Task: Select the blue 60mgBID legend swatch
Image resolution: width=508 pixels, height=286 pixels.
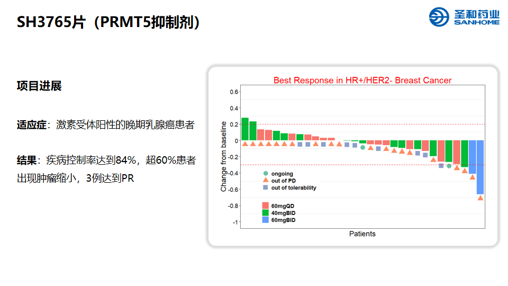Action: tap(266, 219)
